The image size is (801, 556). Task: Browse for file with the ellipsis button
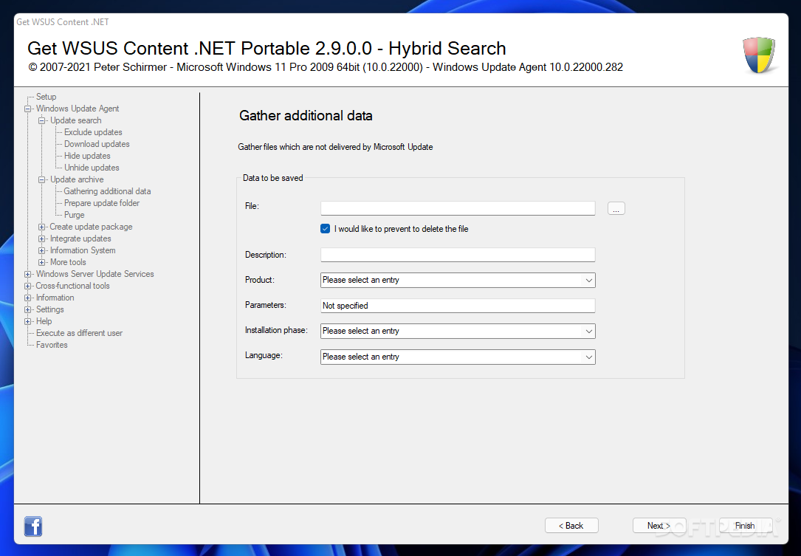pyautogui.click(x=616, y=208)
